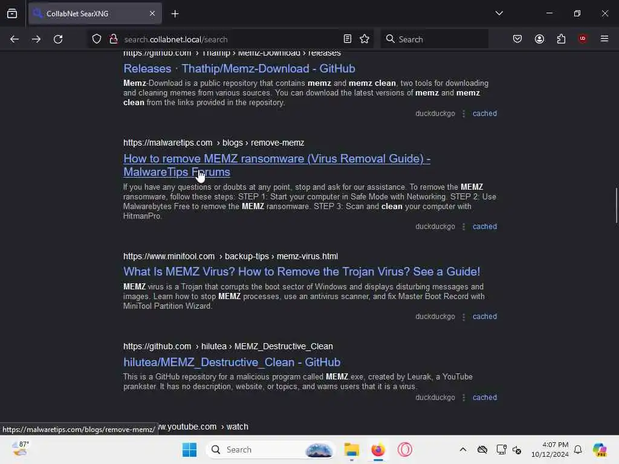619x464 pixels.
Task: Open uBlock Origin extension icon
Action: pos(583,39)
